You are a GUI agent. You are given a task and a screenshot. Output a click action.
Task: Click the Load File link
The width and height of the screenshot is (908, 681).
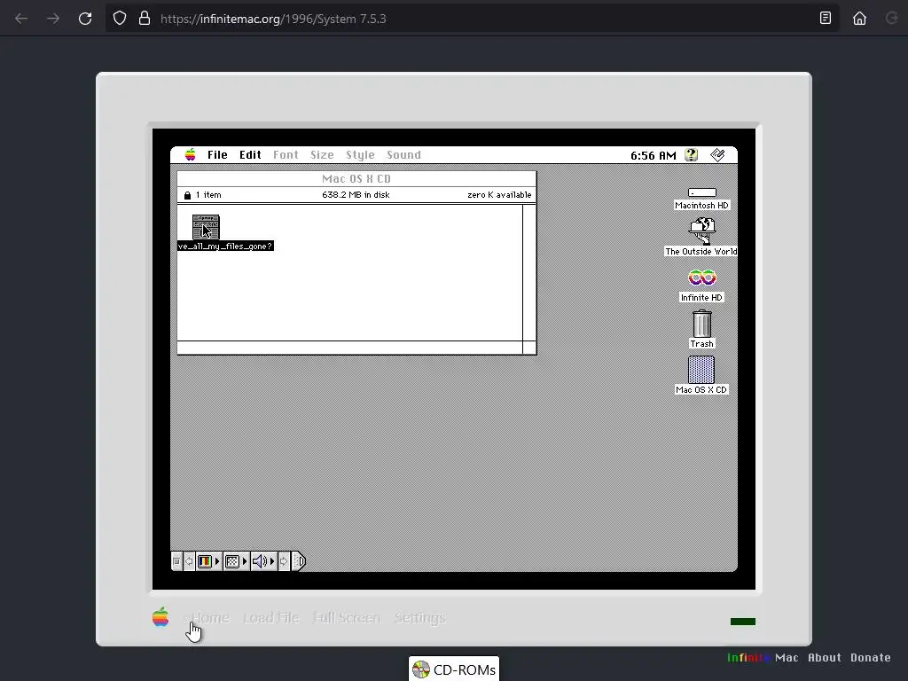click(271, 618)
